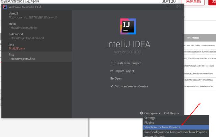Click the Version 2019.3.1 text
The width and height of the screenshot is (216, 137).
point(128,52)
